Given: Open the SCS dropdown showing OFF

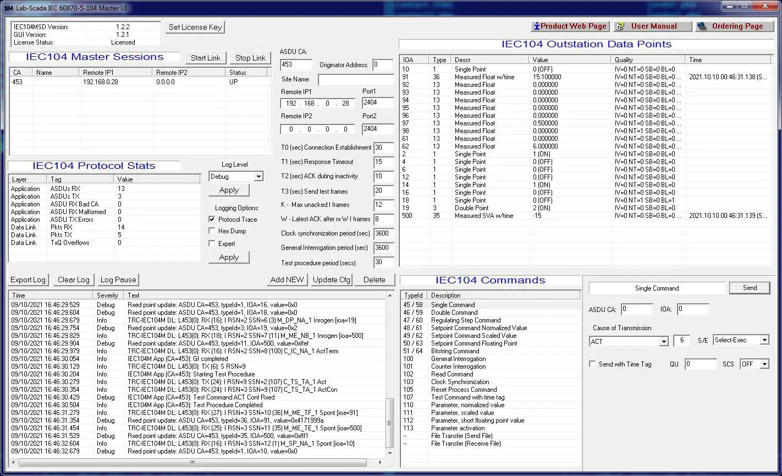Looking at the screenshot, I should (x=764, y=364).
